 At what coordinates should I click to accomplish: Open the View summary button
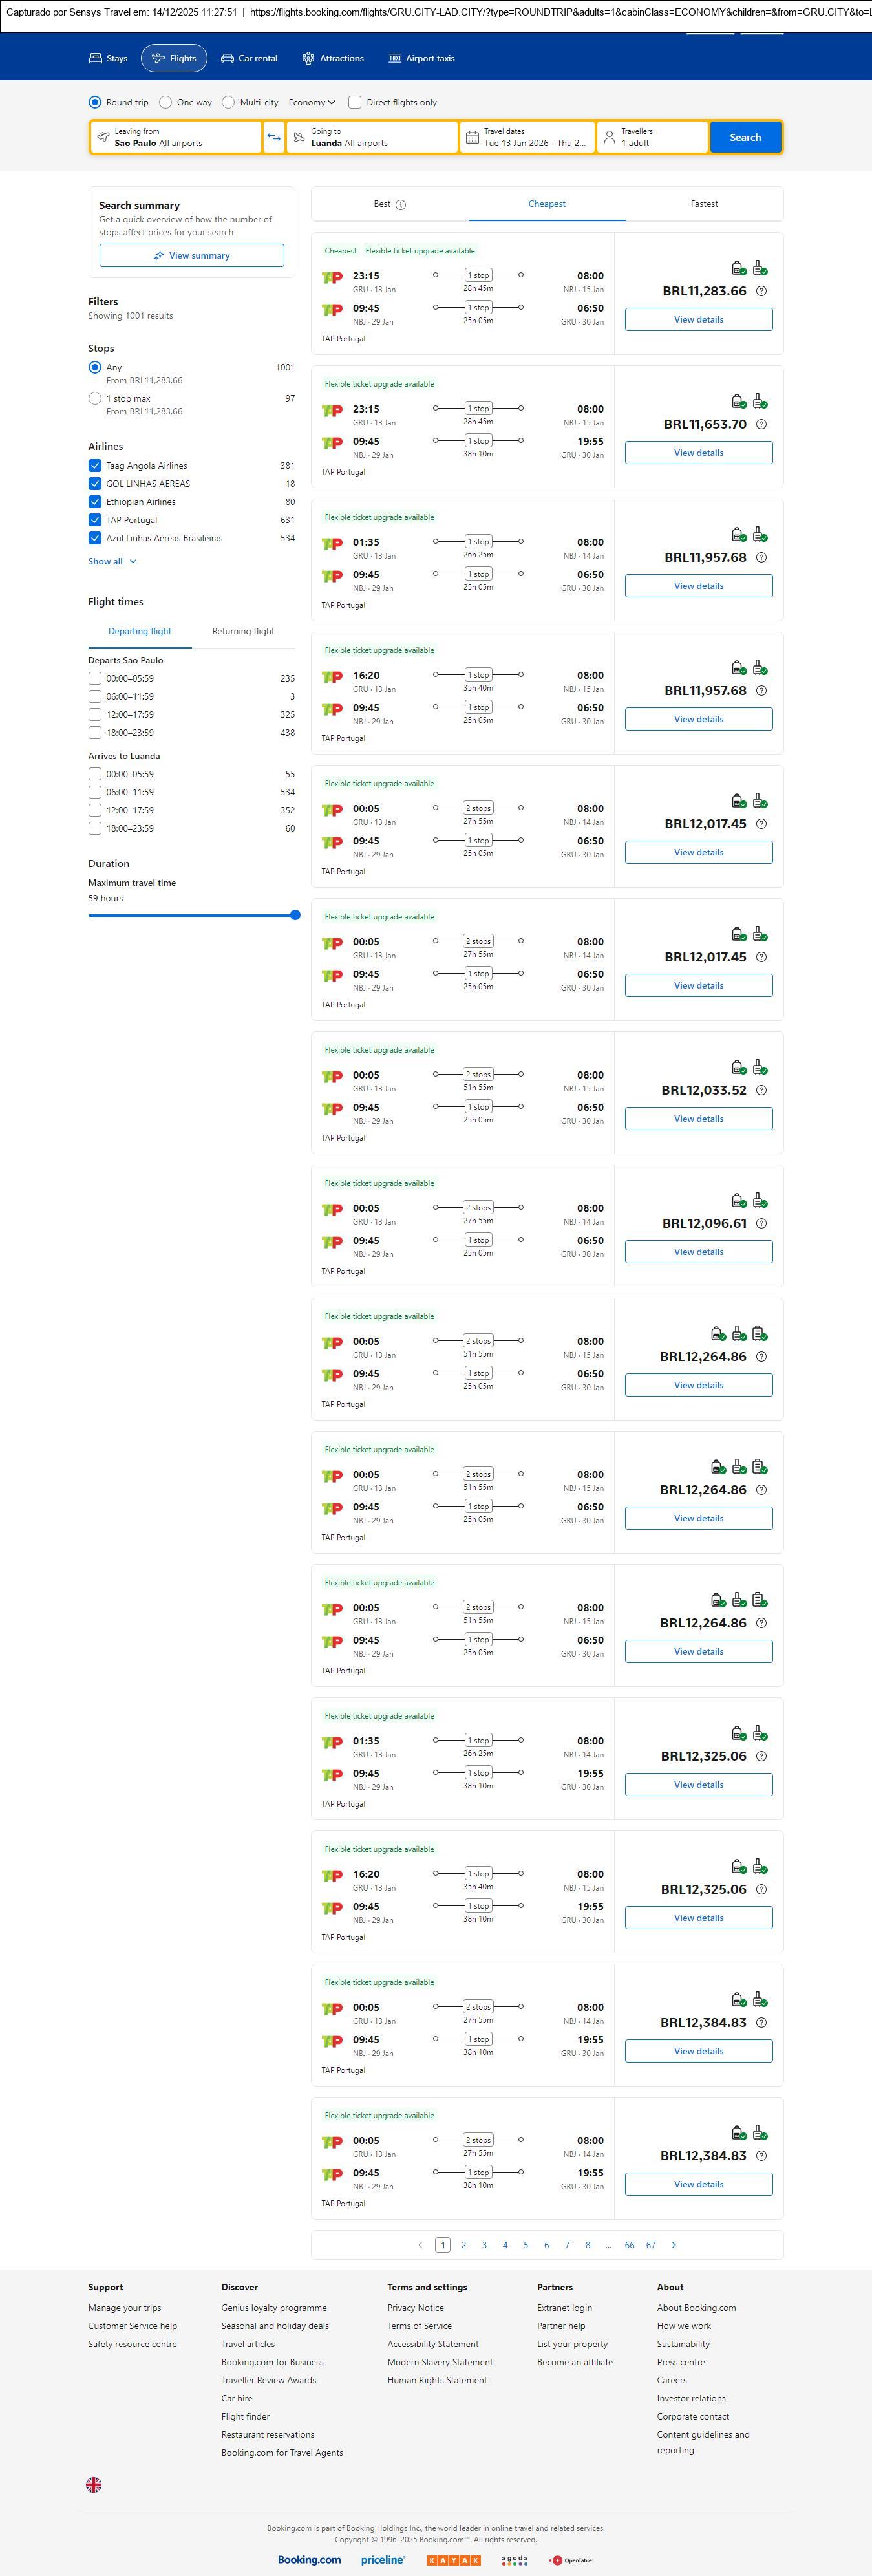(x=191, y=256)
